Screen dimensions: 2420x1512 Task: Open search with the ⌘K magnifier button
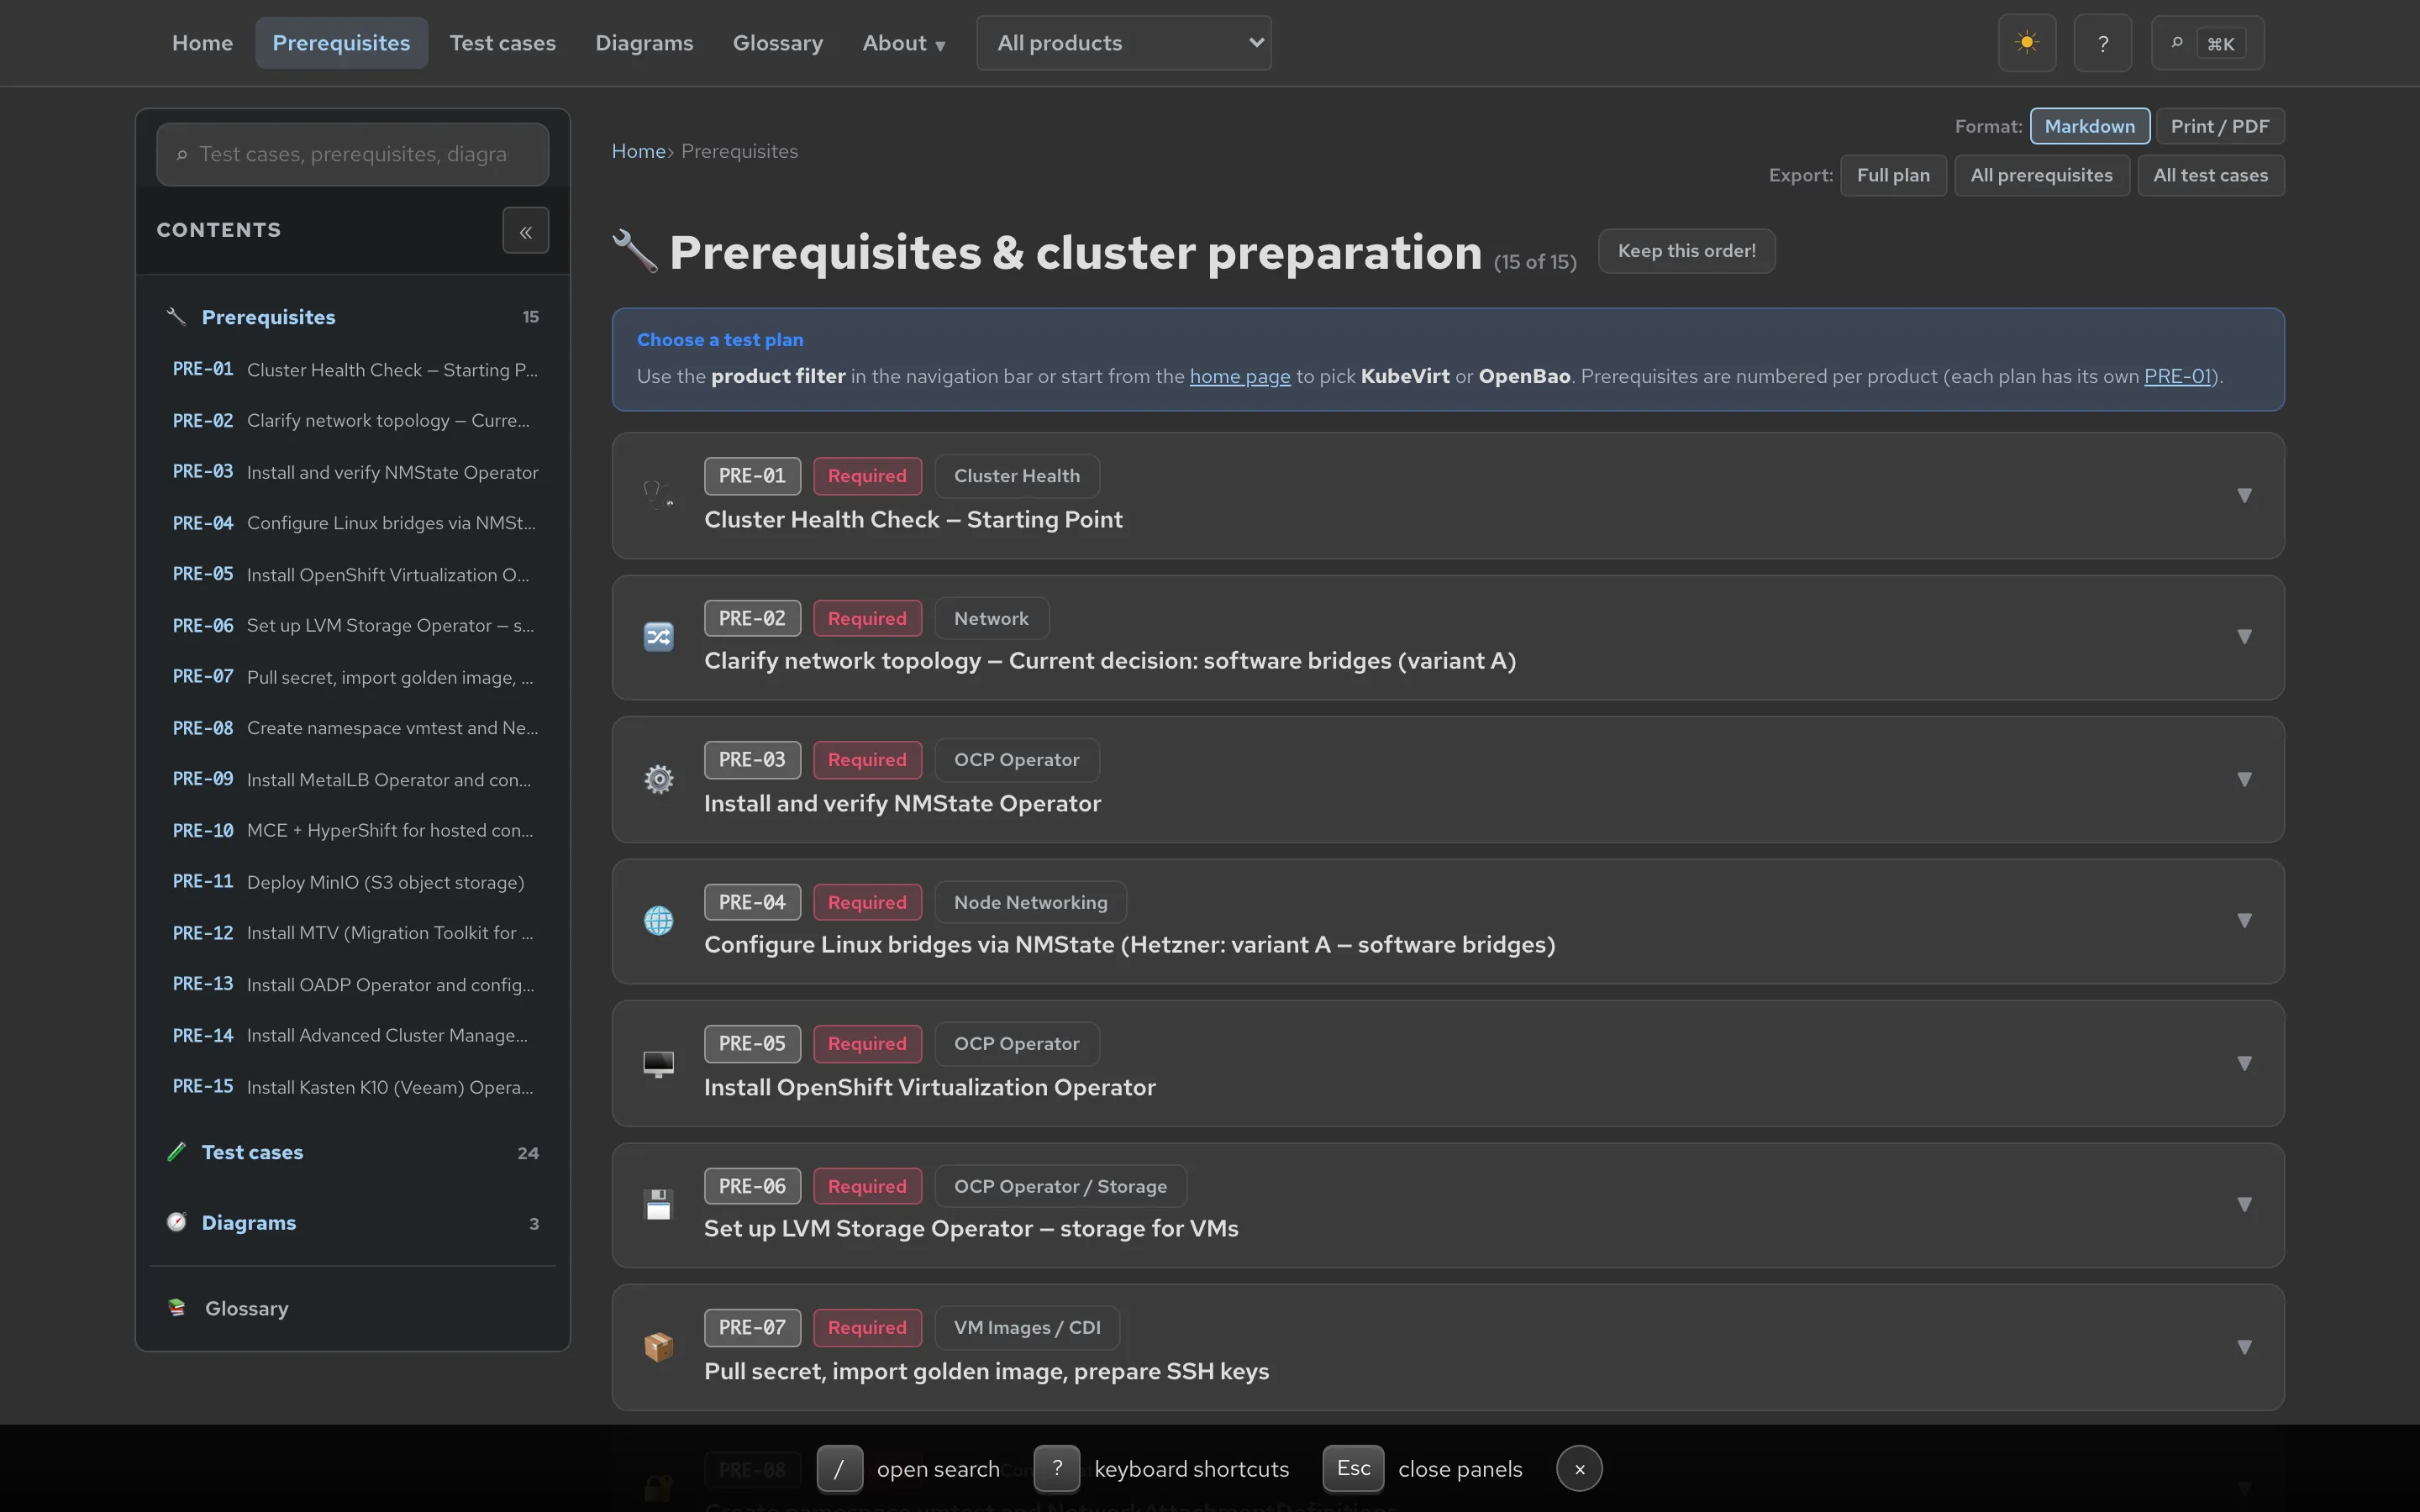point(2207,43)
